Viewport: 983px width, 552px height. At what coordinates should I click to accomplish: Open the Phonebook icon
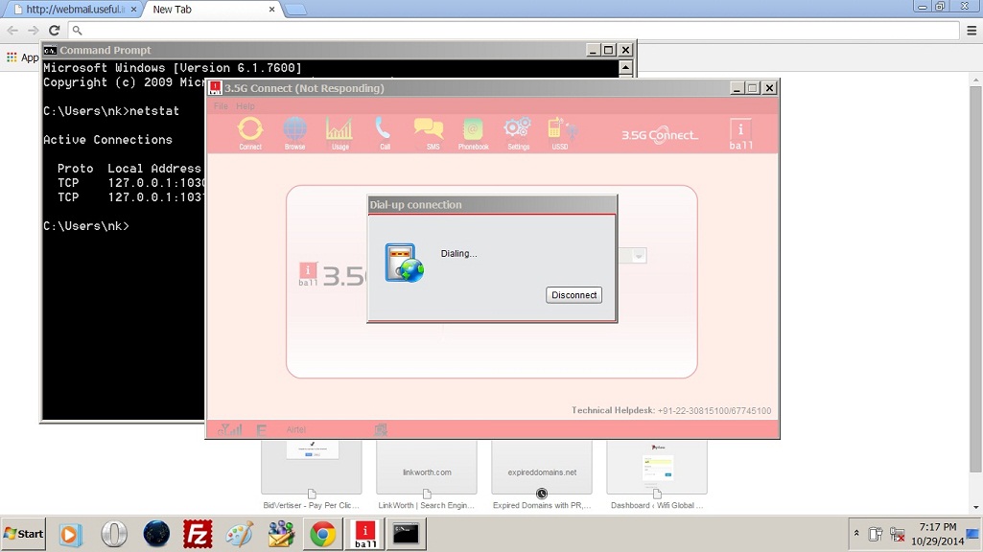473,131
